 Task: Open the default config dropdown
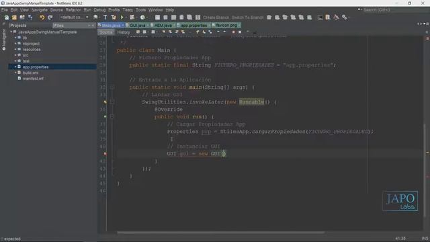point(75,17)
